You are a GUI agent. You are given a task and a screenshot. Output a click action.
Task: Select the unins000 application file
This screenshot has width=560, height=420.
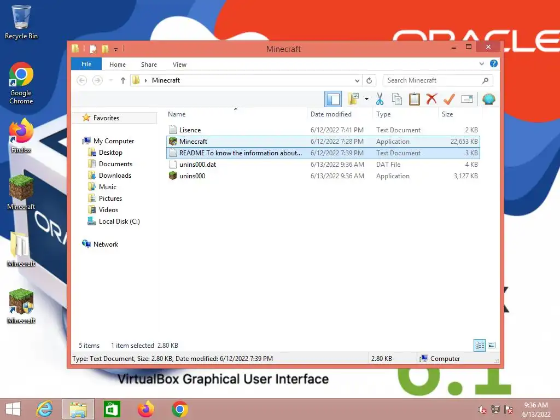[323, 176]
